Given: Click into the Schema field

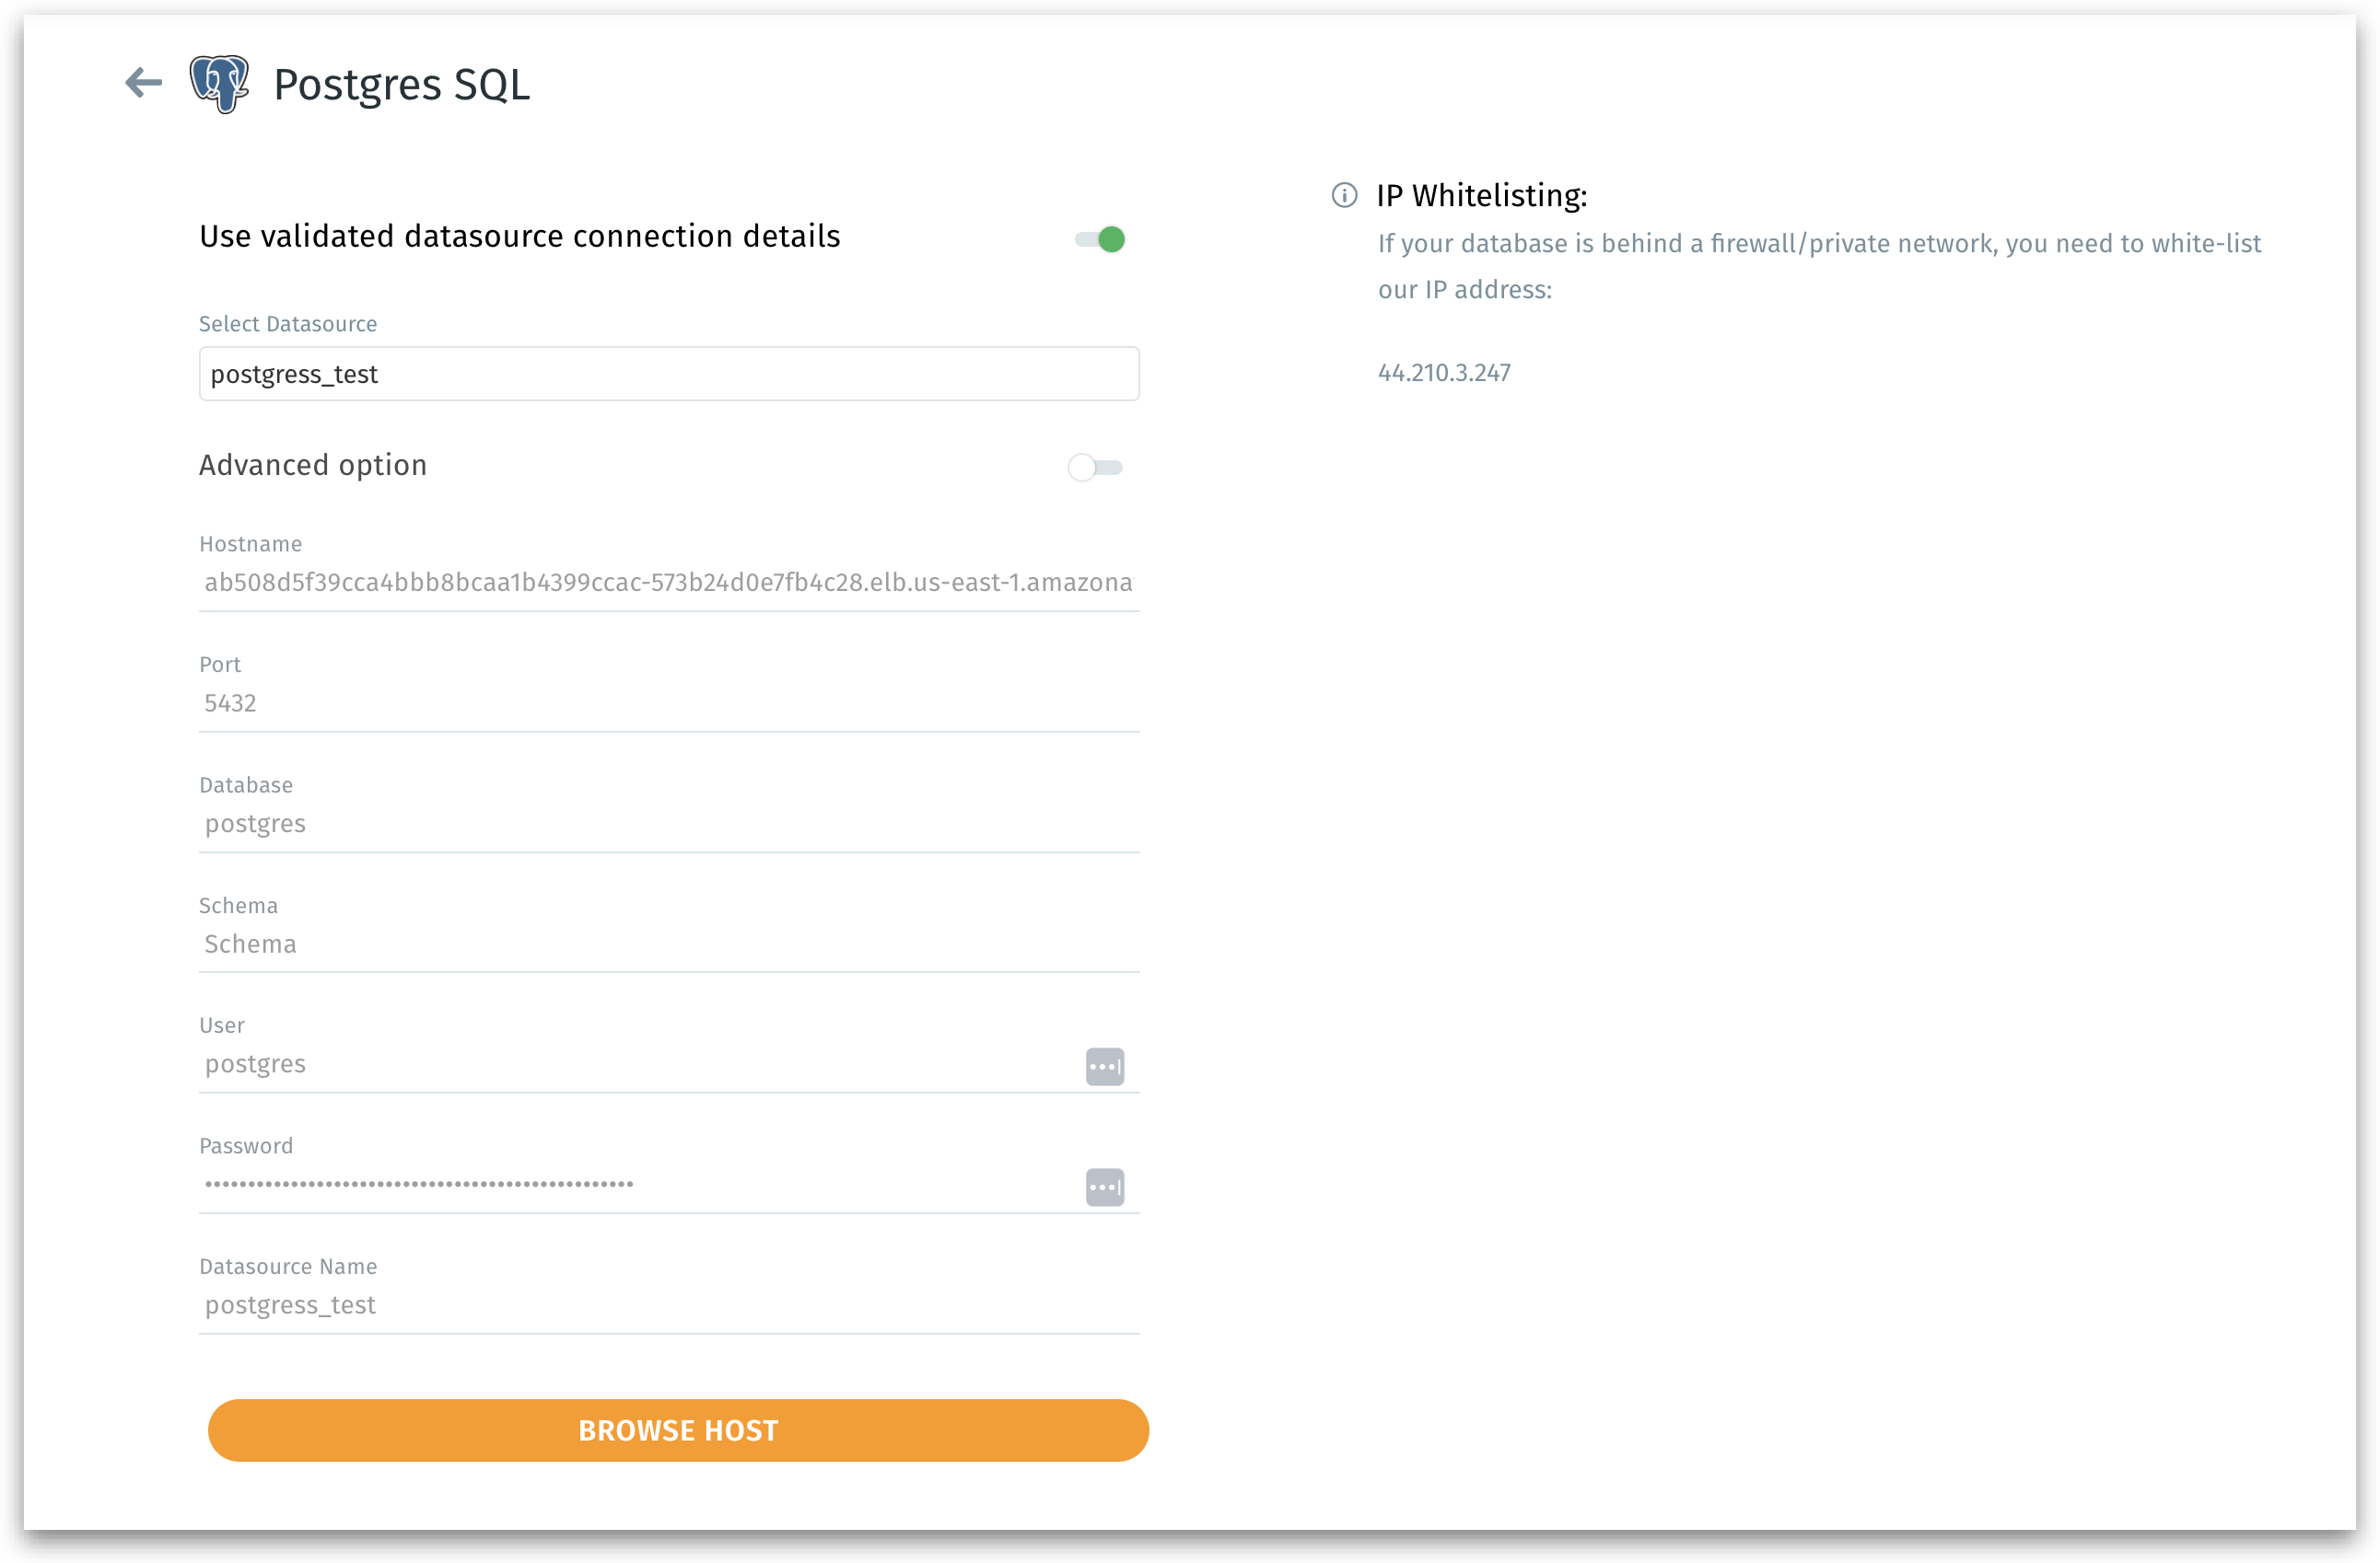Looking at the screenshot, I should [668, 944].
